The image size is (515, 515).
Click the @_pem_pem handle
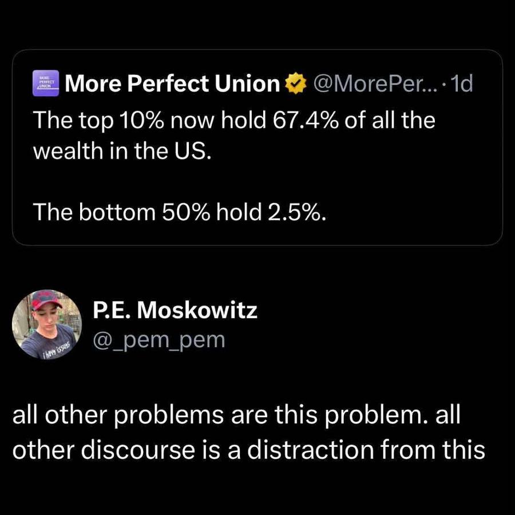coord(159,339)
